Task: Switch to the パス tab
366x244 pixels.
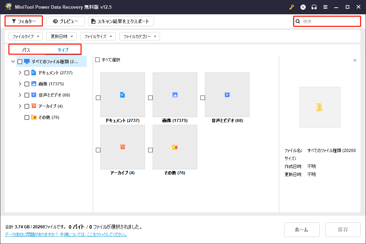Action: click(x=26, y=50)
